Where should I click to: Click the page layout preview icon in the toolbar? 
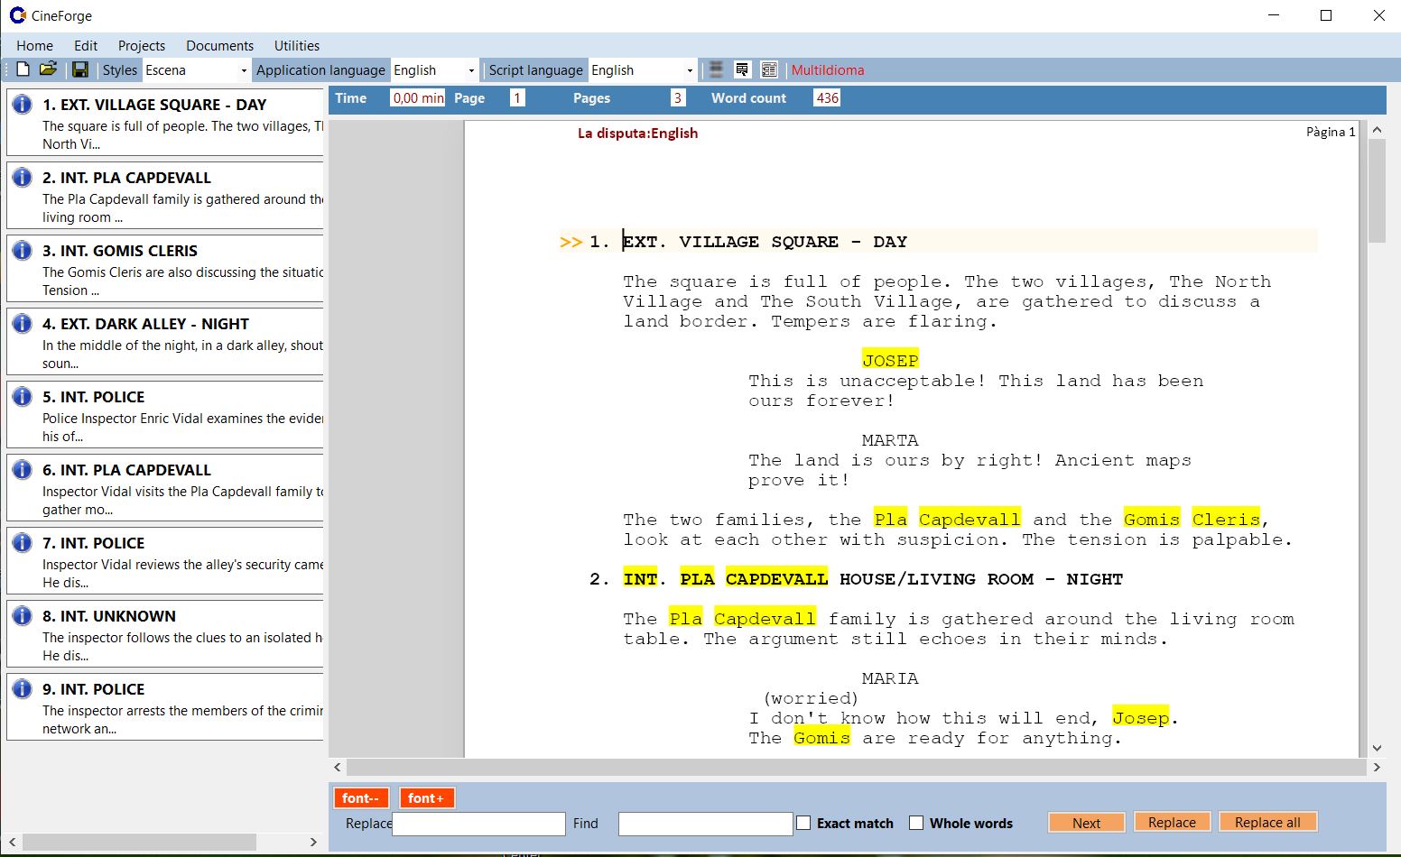click(x=741, y=69)
